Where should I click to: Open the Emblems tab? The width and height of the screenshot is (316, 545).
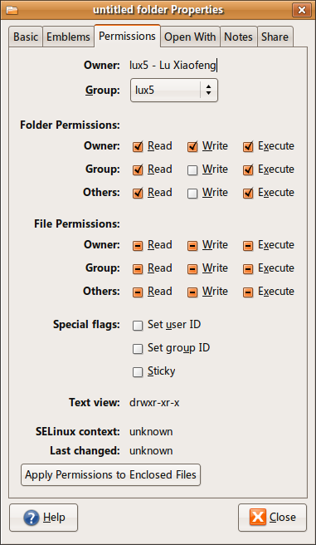tap(68, 37)
